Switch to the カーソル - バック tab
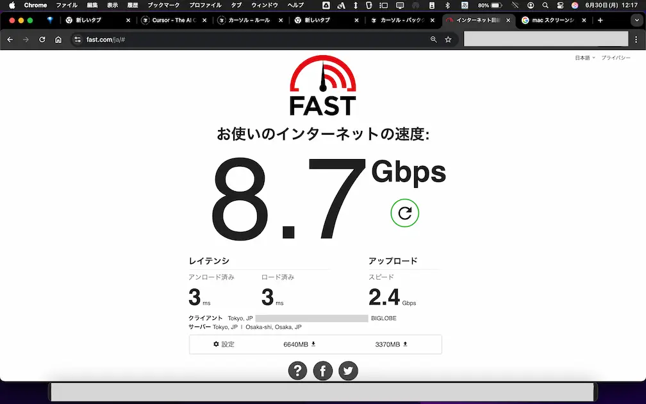 click(x=402, y=21)
